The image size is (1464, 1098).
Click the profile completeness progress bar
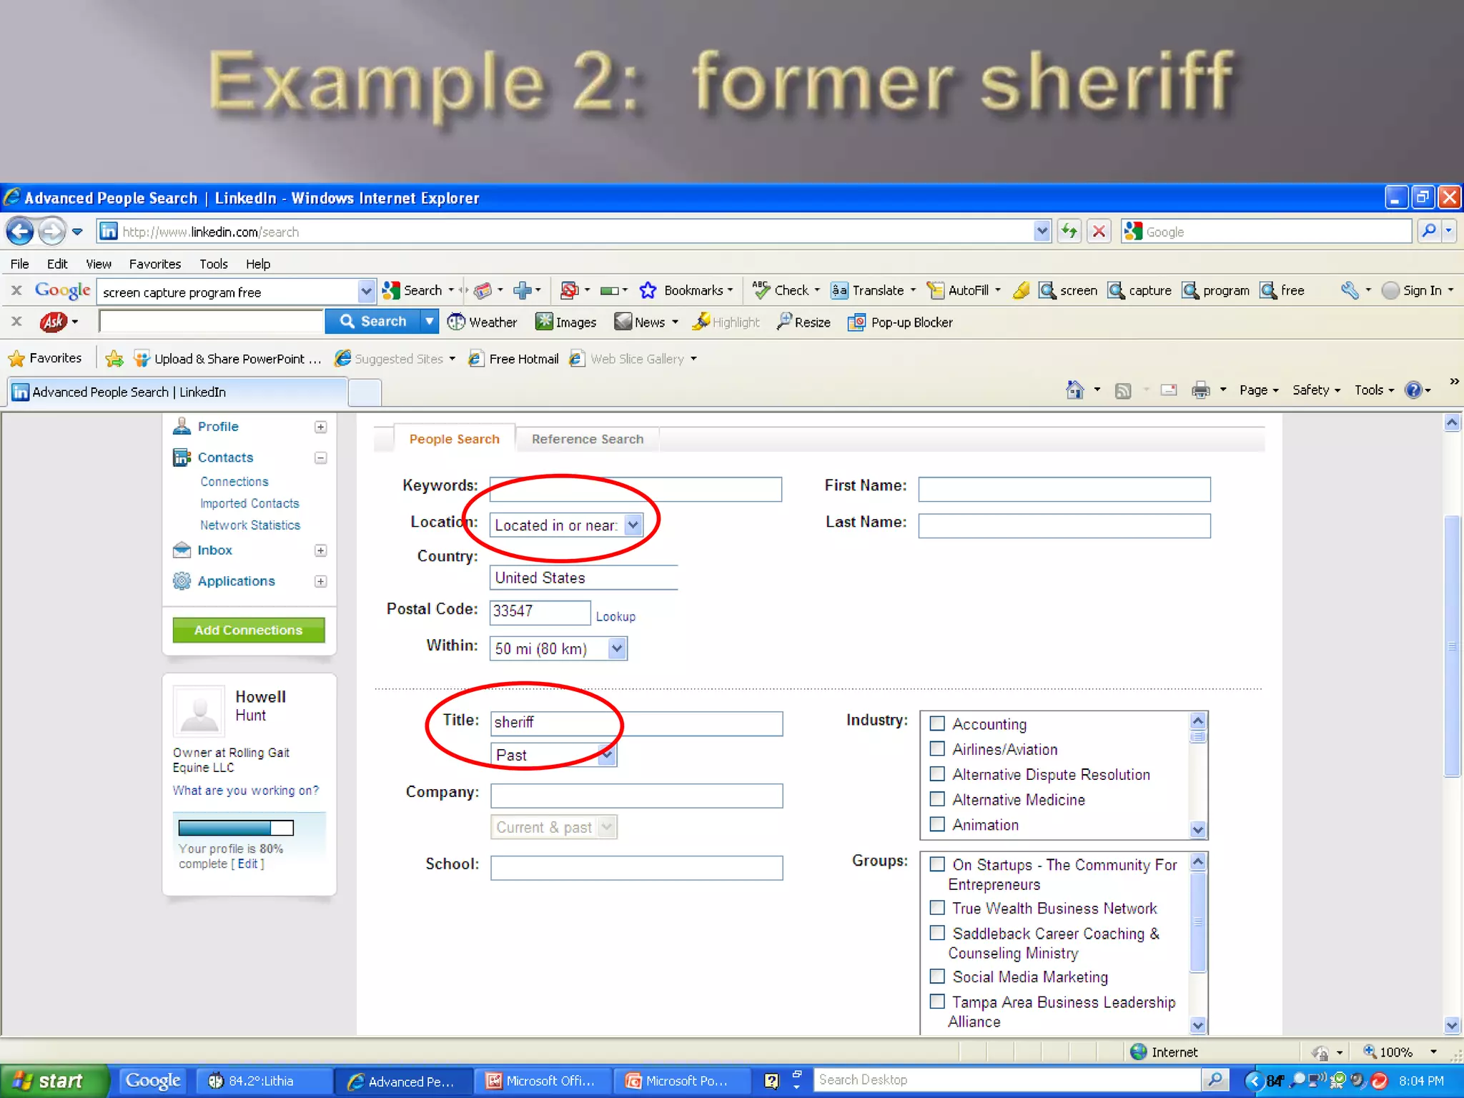tap(236, 828)
